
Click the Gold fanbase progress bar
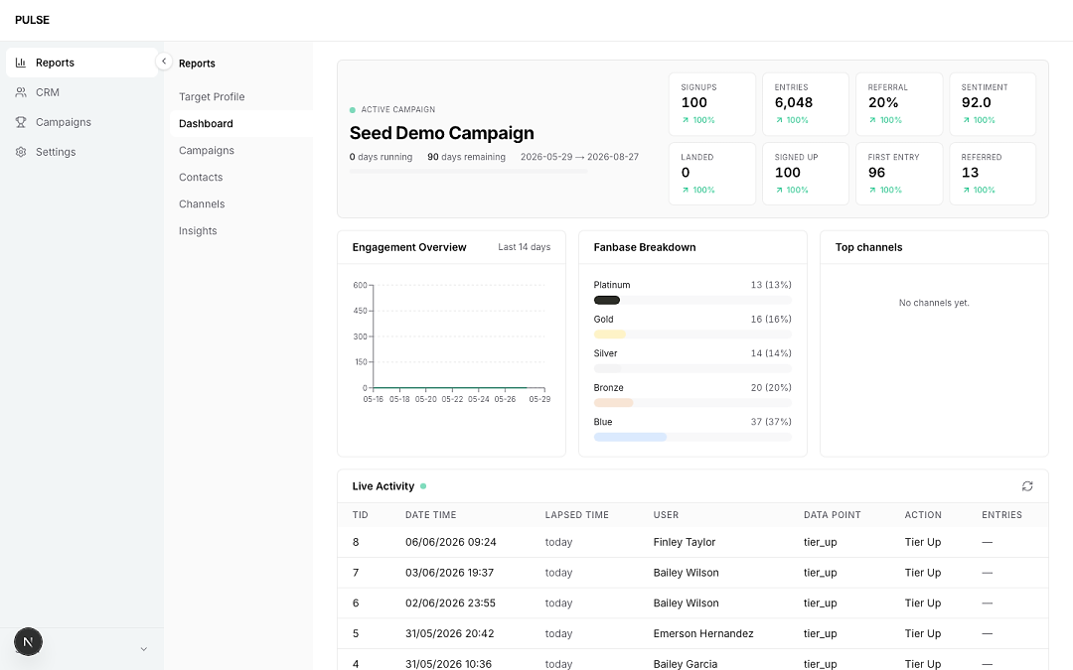[x=692, y=335]
